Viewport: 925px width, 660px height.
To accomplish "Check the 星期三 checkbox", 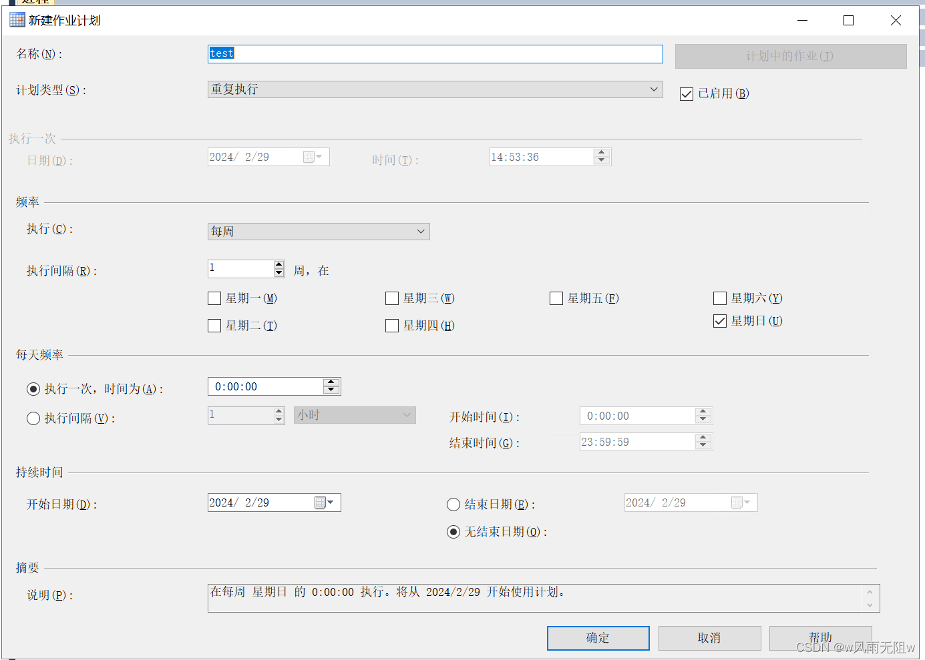I will click(392, 298).
